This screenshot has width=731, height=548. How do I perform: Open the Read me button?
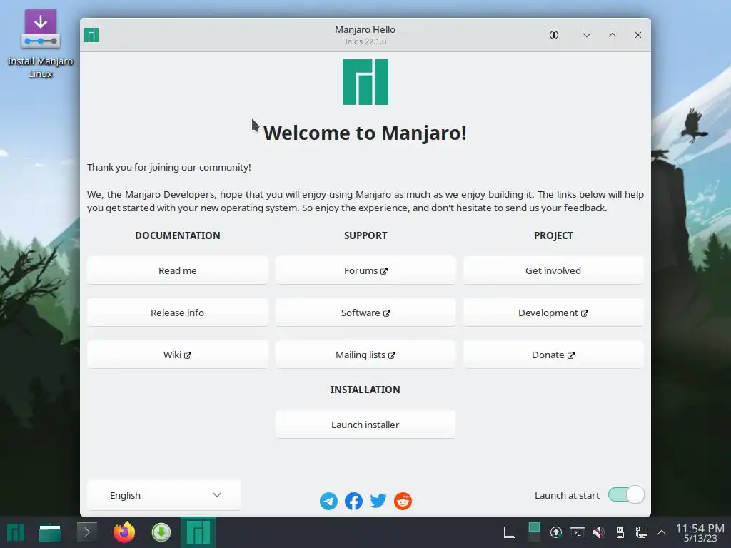pos(178,270)
